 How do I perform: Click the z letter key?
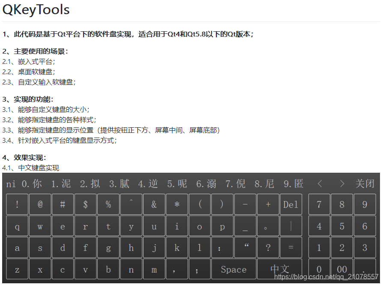tap(17, 269)
